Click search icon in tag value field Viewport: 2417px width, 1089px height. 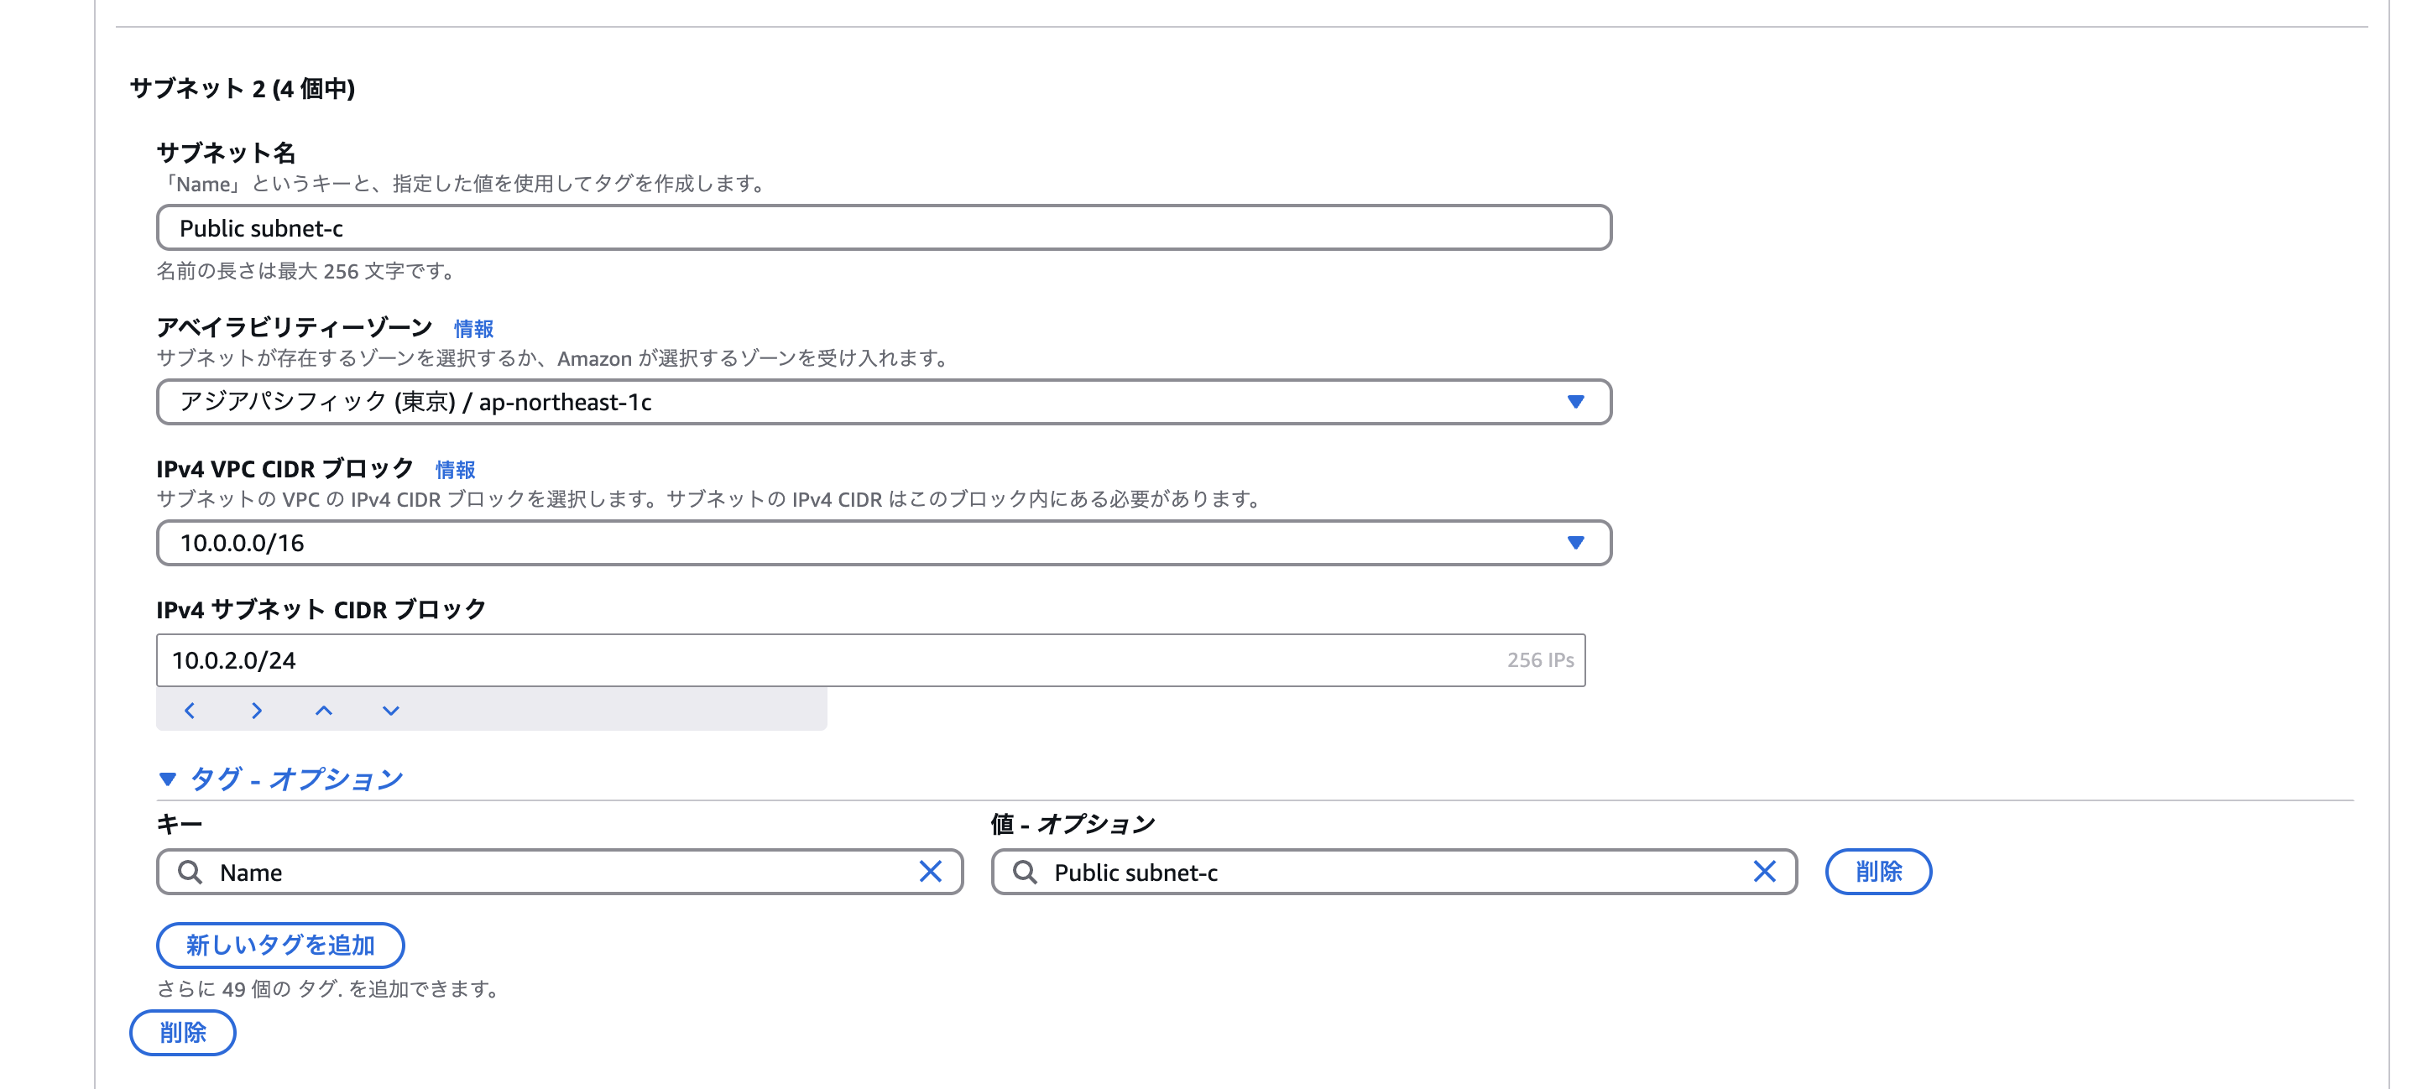[1025, 873]
